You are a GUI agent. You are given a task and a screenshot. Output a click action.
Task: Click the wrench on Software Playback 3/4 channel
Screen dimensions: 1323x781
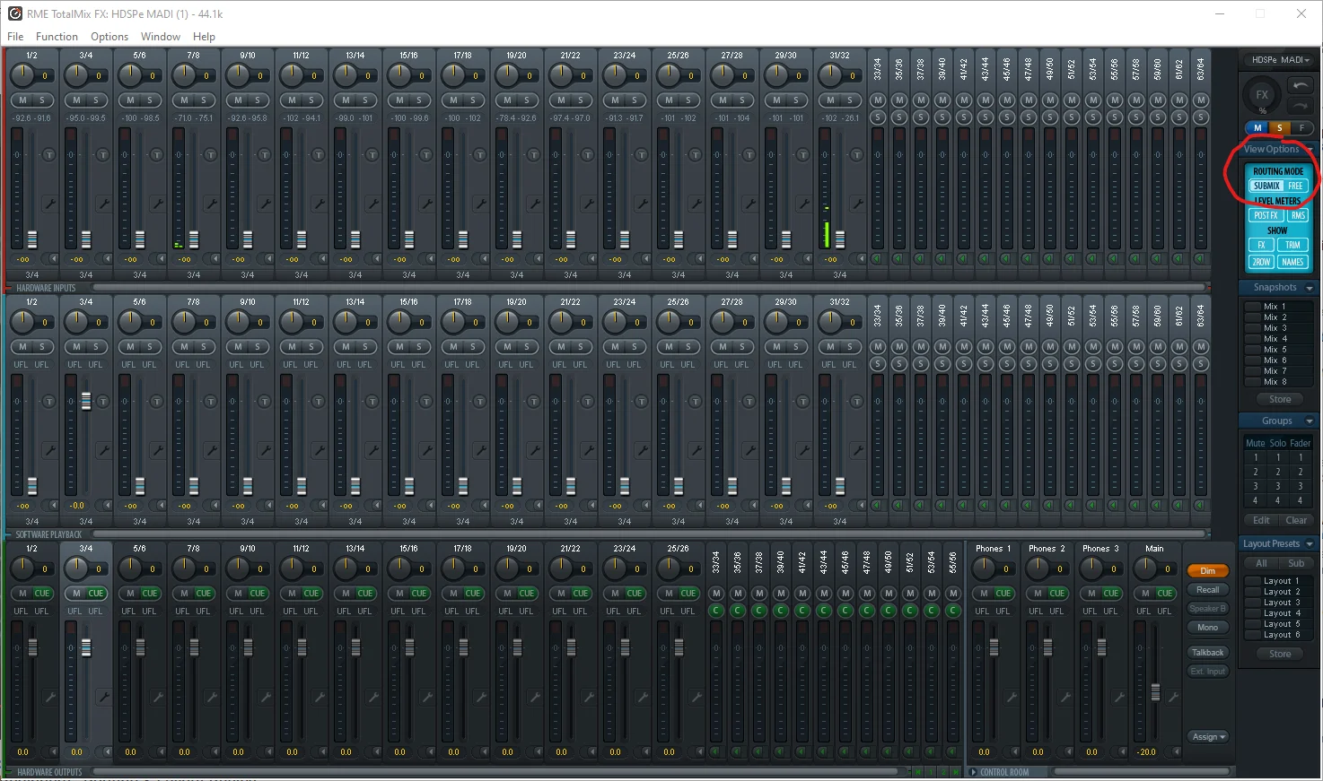pos(103,451)
